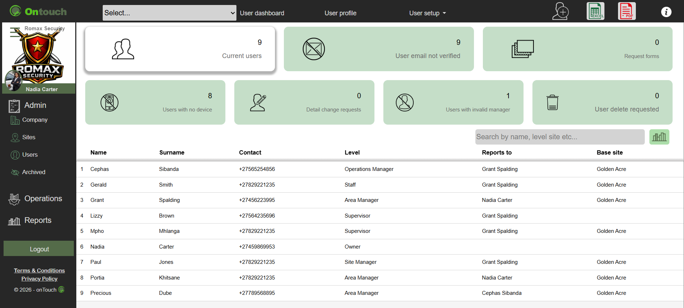Show users with unverified email card
Screen dimensions: 684x308
coord(378,49)
